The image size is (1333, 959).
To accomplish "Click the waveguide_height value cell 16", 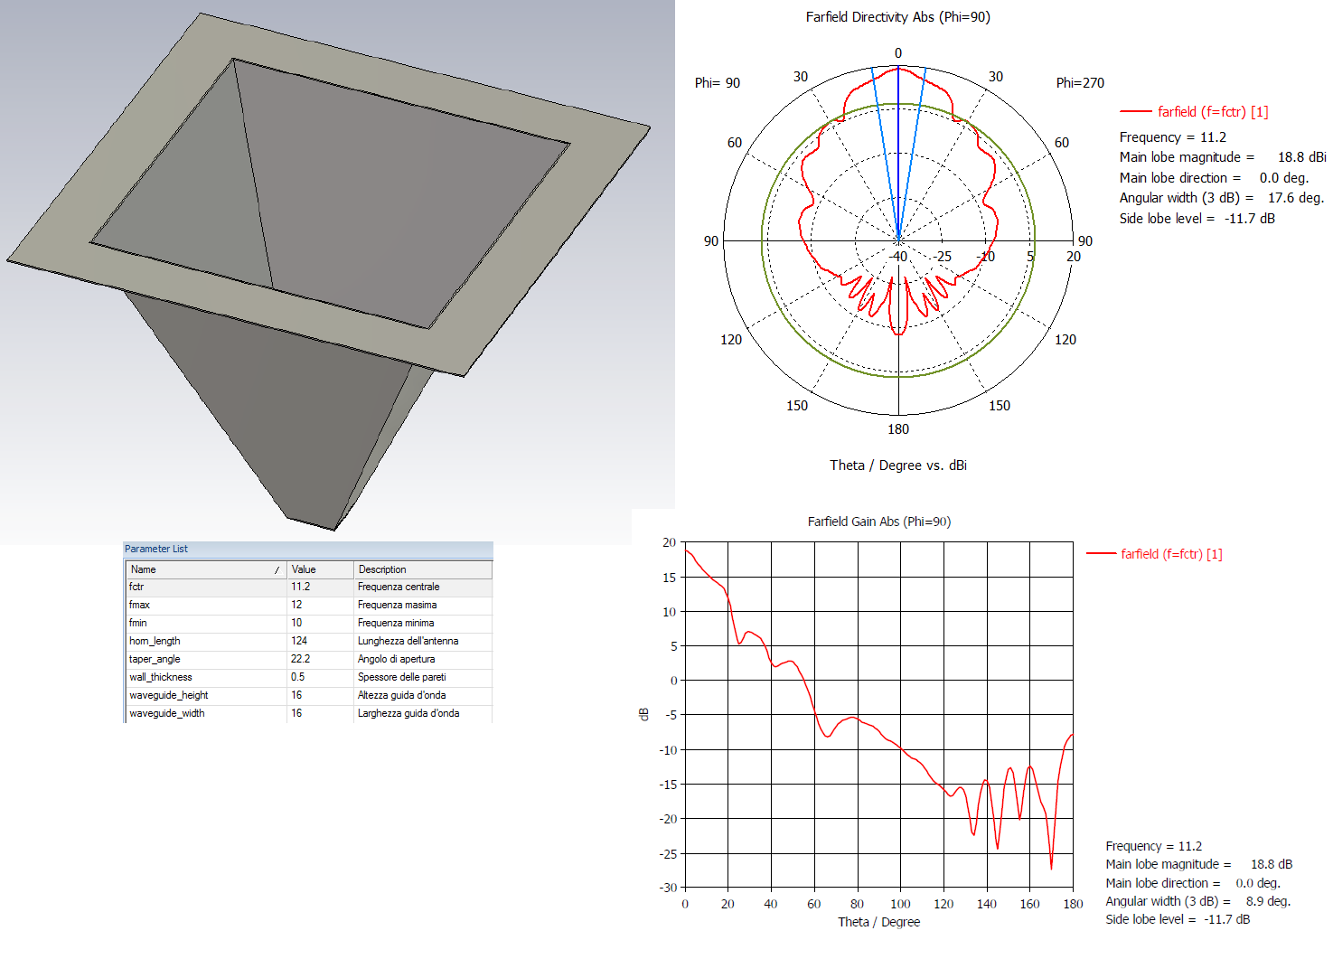I will pyautogui.click(x=320, y=695).
